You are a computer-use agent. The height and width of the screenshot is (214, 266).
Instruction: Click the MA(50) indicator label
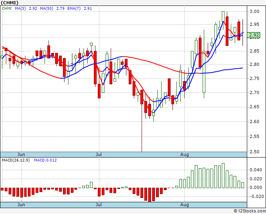coord(47,9)
